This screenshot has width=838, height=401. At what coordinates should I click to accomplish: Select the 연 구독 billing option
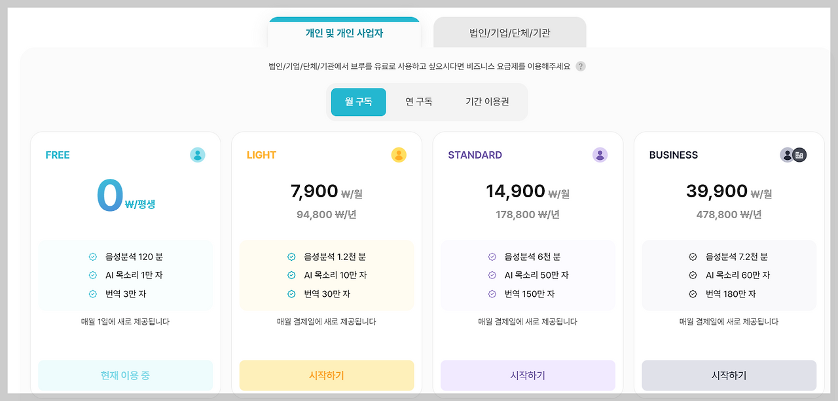coord(420,102)
